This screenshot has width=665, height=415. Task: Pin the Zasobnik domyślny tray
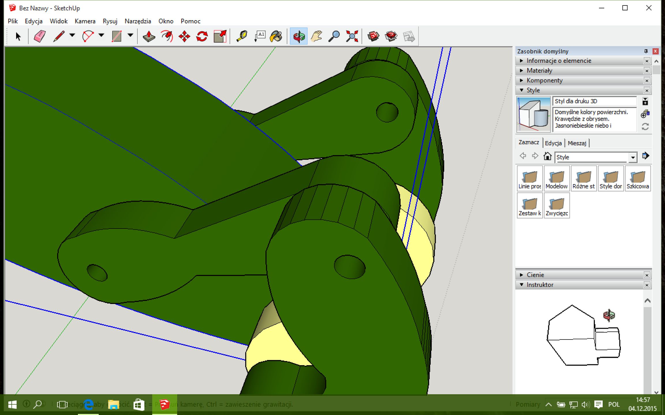click(x=646, y=51)
